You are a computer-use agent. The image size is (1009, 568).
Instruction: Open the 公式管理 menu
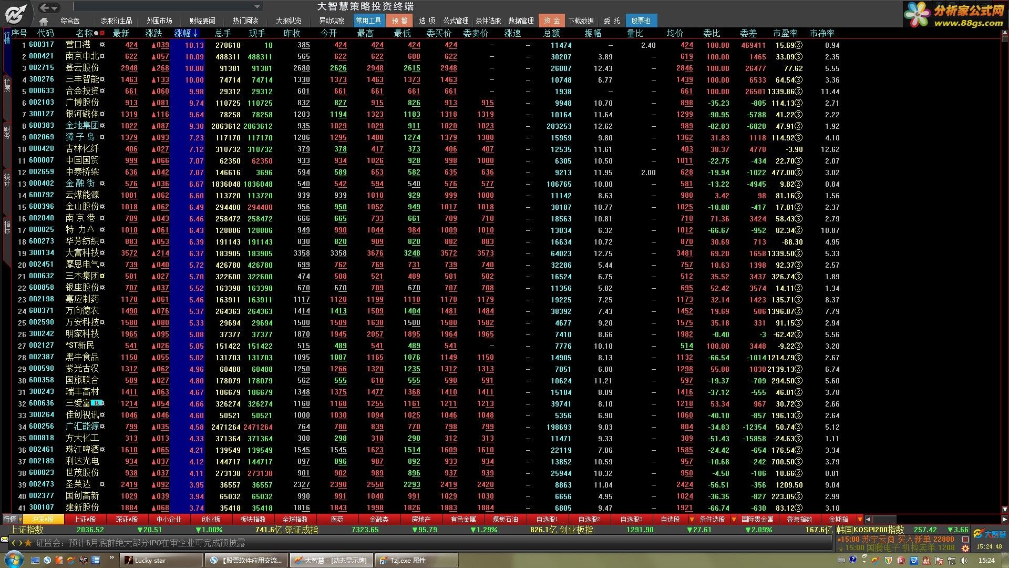click(x=456, y=21)
